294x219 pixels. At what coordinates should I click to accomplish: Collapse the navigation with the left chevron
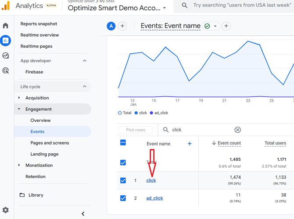83,214
